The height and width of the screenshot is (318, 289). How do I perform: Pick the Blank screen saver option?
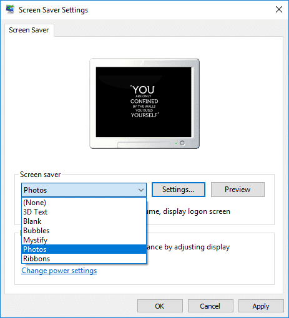click(84, 221)
